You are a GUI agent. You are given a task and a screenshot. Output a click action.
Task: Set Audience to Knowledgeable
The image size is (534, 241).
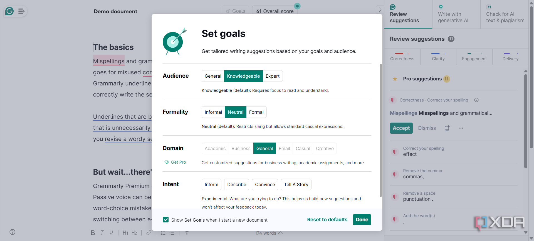tap(243, 76)
